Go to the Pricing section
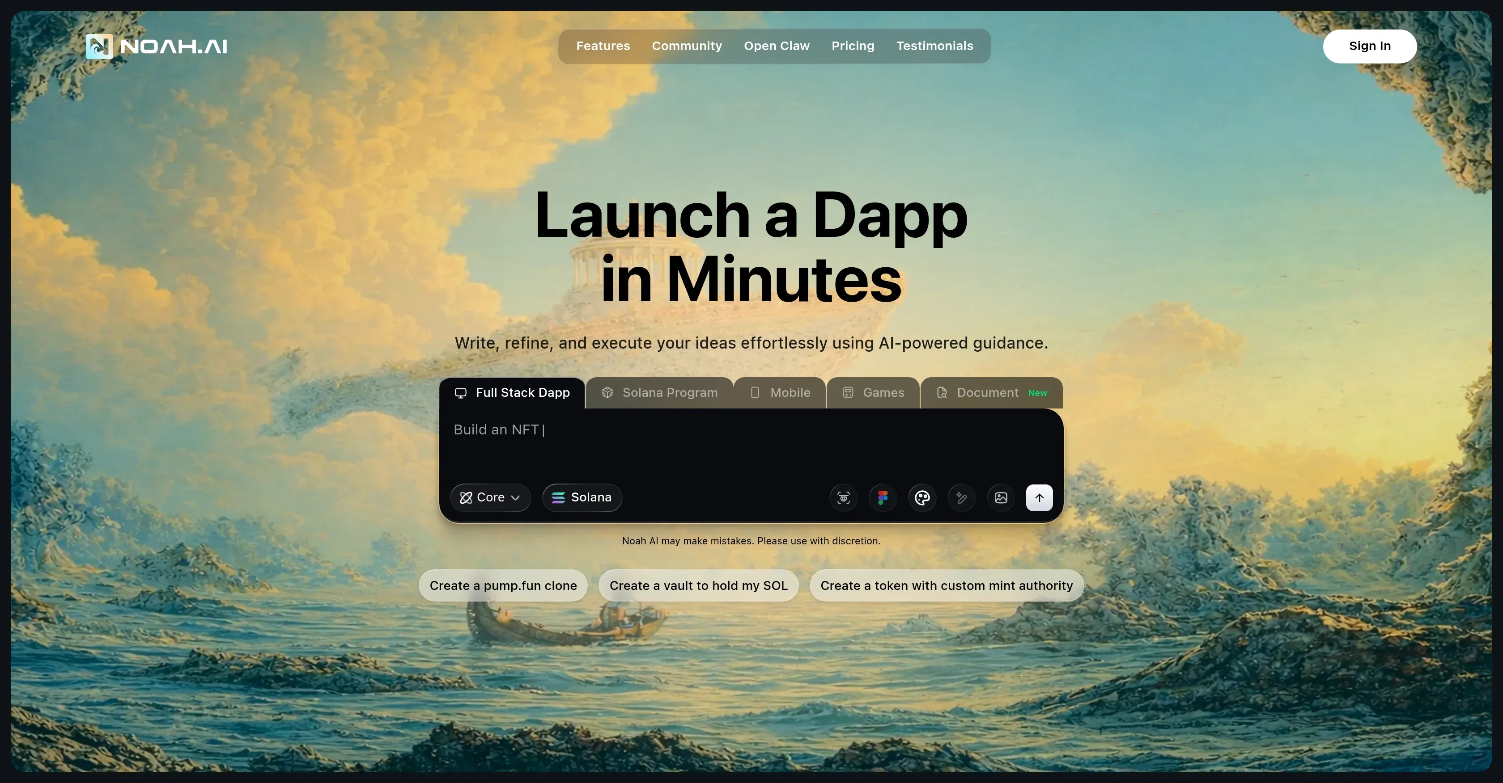 pyautogui.click(x=853, y=46)
